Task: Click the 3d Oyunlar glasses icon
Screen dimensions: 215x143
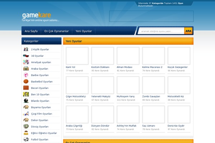Action: click(x=26, y=56)
